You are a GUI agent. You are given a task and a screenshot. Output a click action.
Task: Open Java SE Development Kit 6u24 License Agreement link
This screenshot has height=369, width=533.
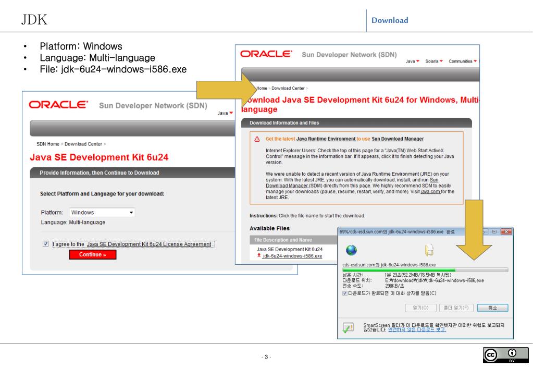[x=149, y=244]
